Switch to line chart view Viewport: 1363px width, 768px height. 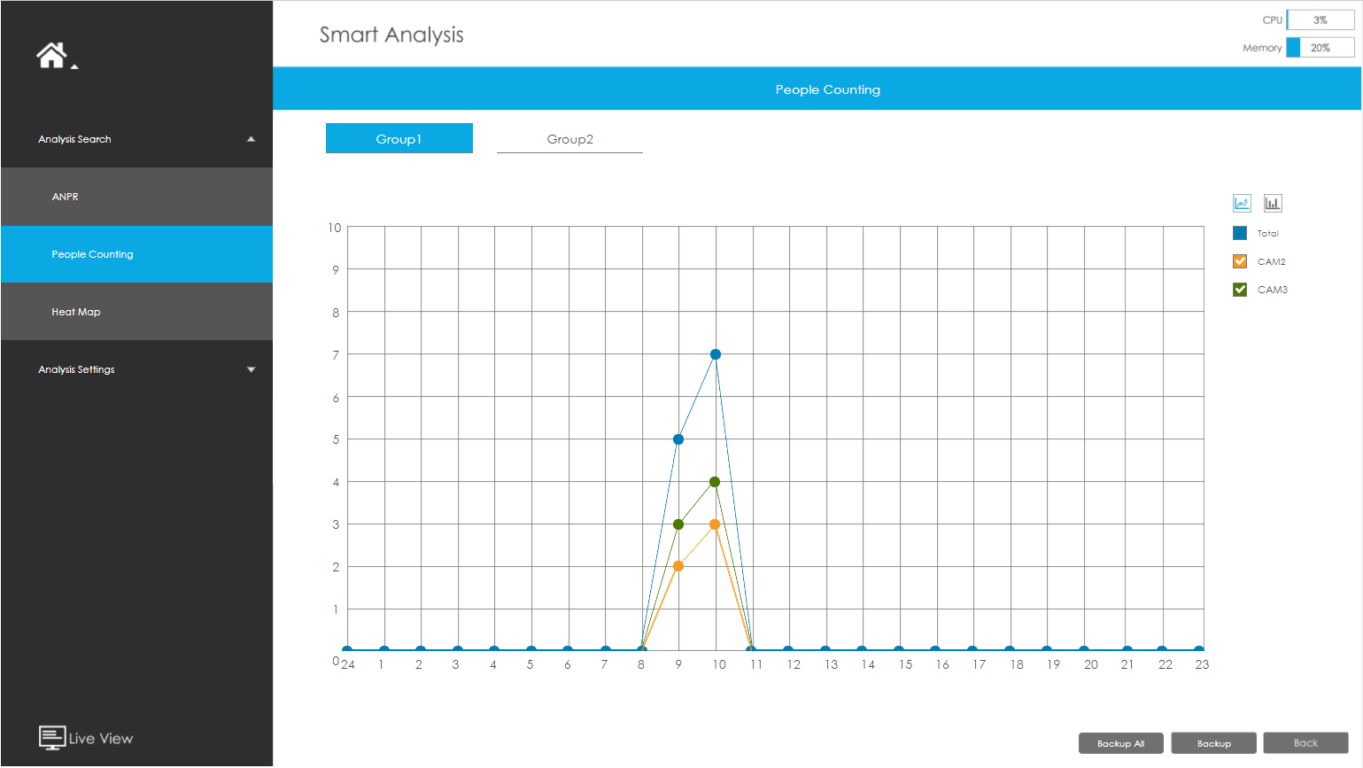tap(1242, 203)
